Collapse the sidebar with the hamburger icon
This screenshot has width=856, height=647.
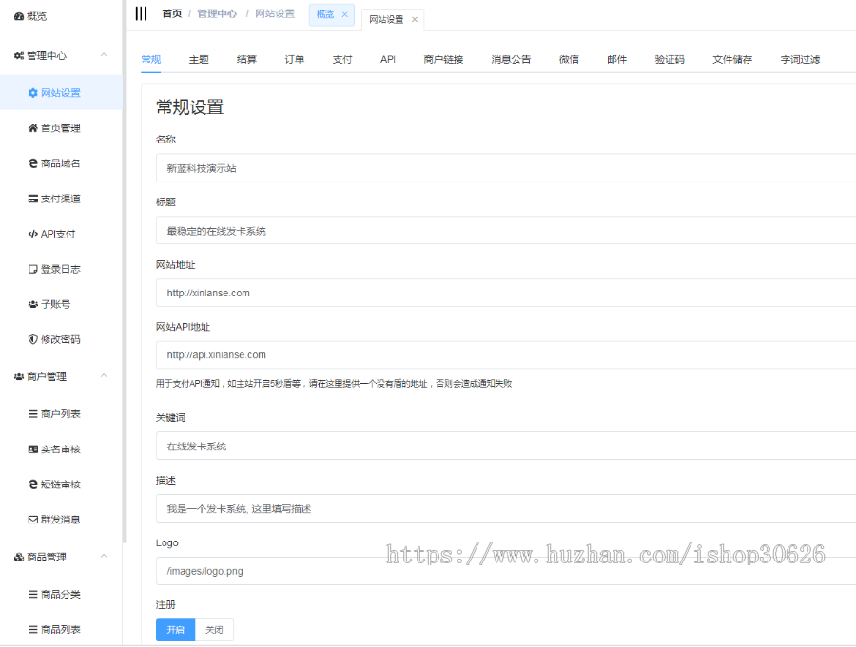coord(141,12)
